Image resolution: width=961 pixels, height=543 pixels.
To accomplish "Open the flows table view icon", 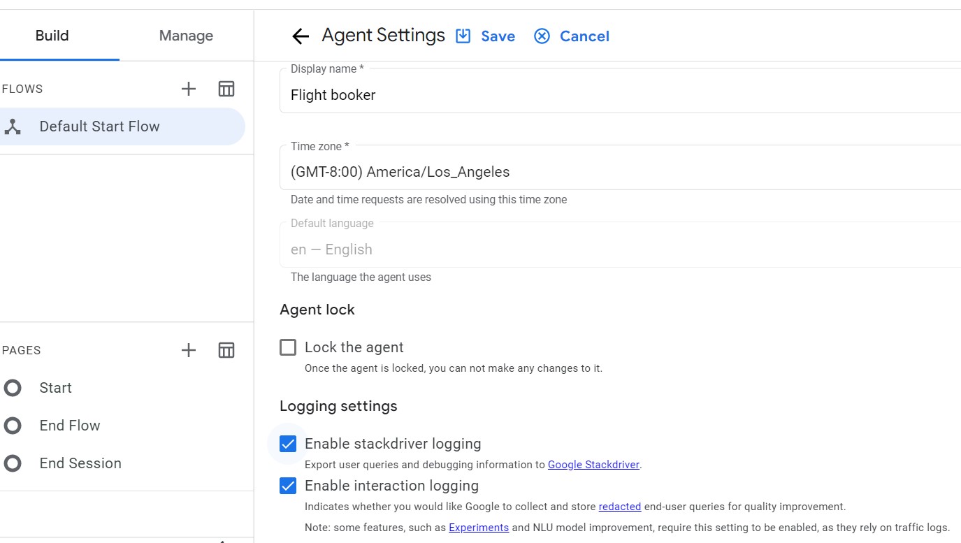I will [226, 89].
